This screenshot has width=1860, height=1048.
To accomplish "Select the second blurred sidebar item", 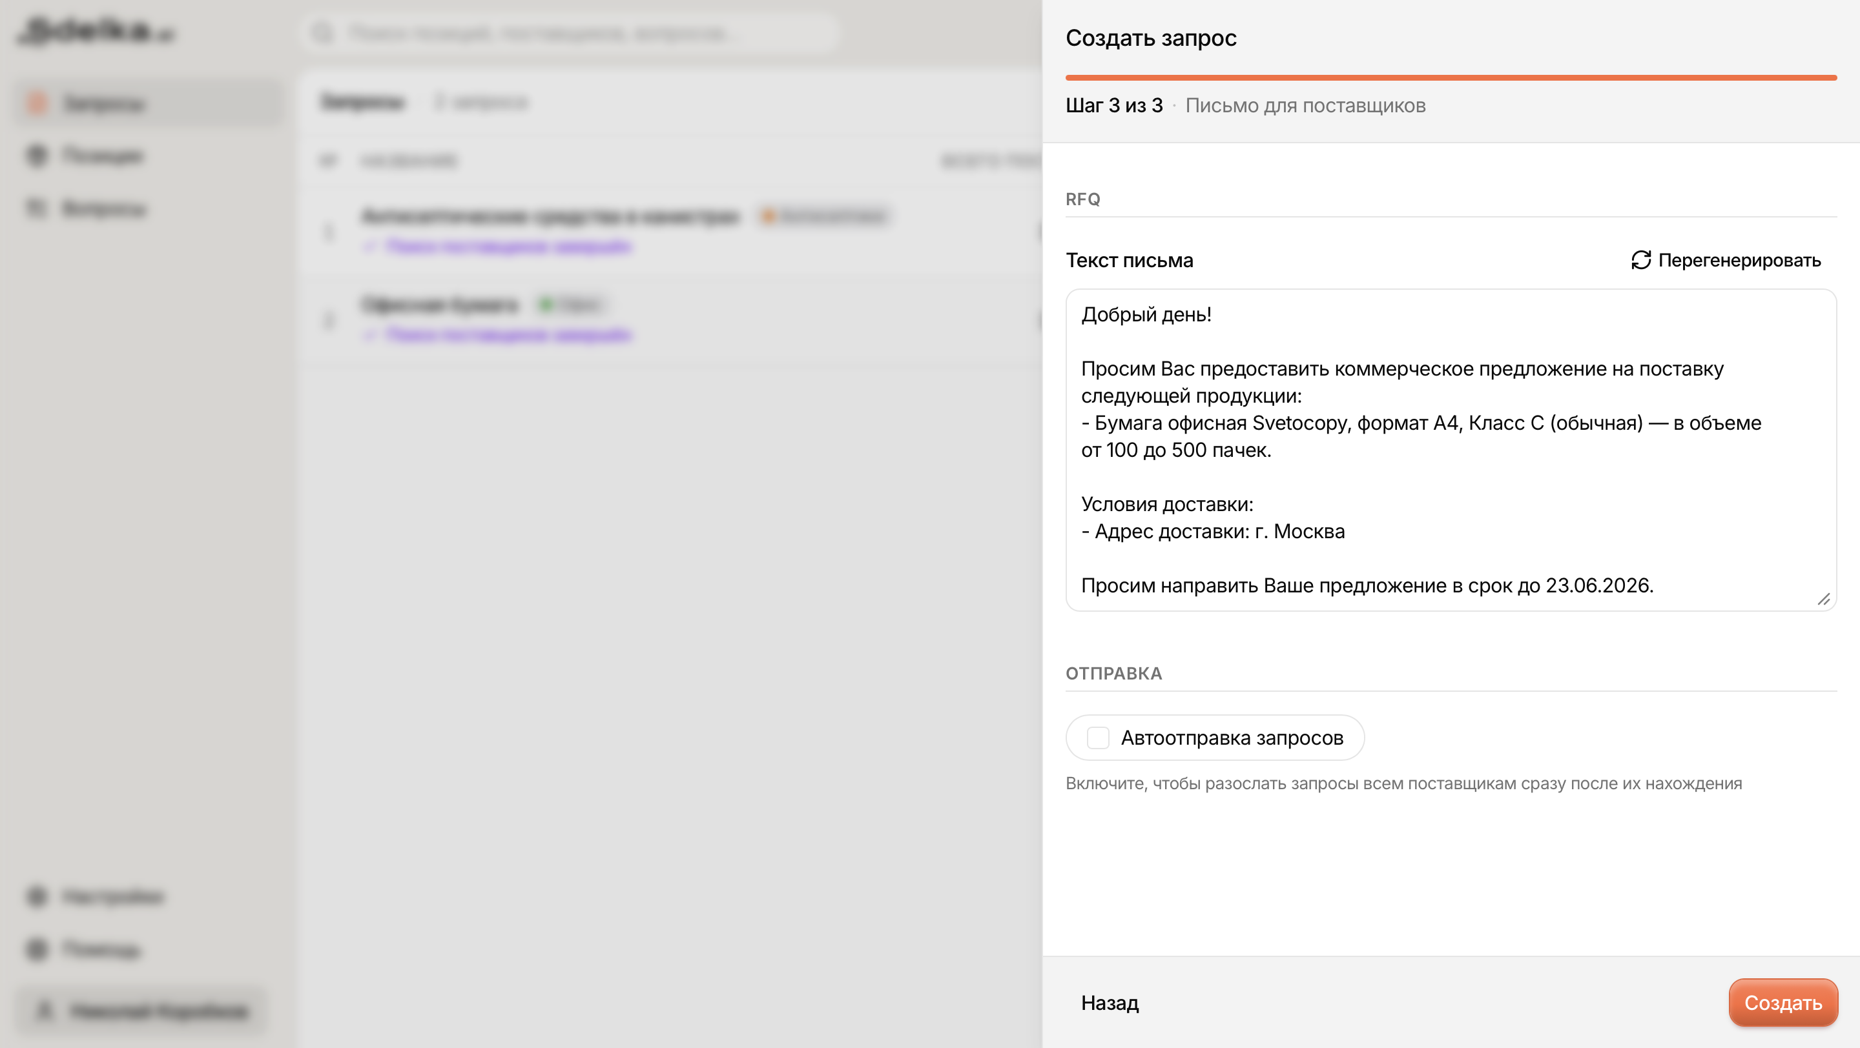I will coord(148,156).
